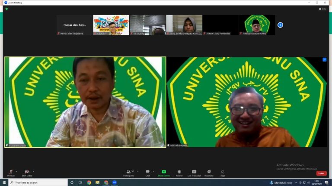
Task: Click left speaker video in batik shirt
Action: point(85,102)
